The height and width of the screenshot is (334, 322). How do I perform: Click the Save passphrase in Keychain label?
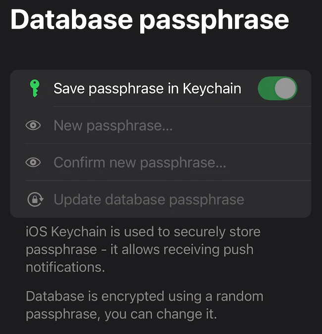[147, 89]
